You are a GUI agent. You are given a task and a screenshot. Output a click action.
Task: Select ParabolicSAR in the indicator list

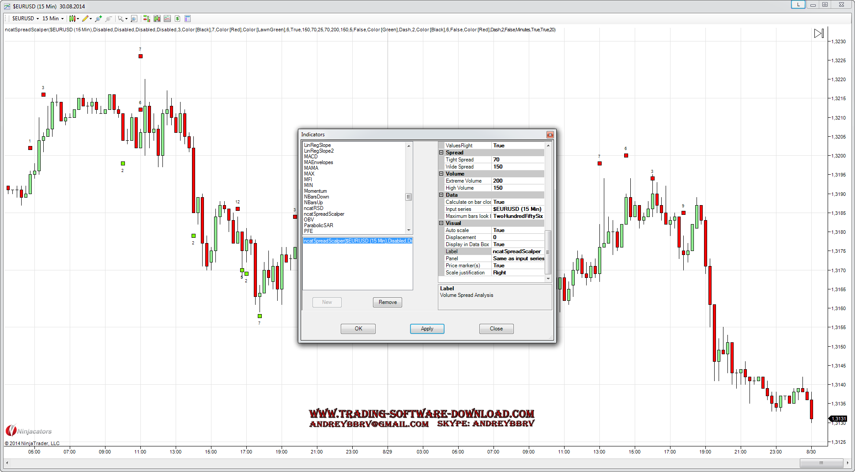[x=318, y=225]
